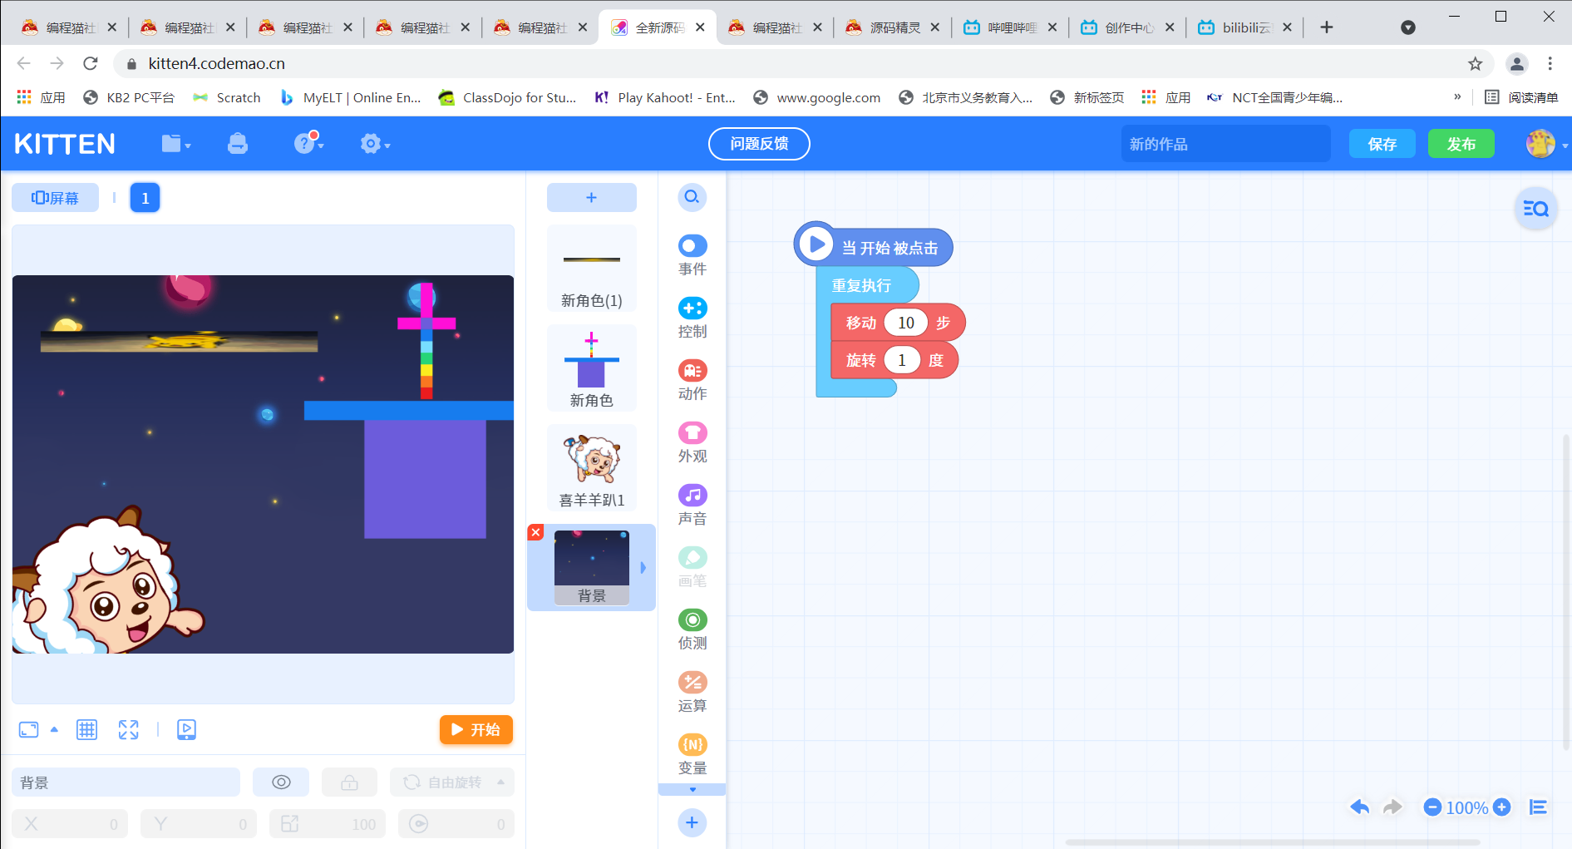Select screen number 1
This screenshot has height=849, width=1572.
pyautogui.click(x=145, y=198)
